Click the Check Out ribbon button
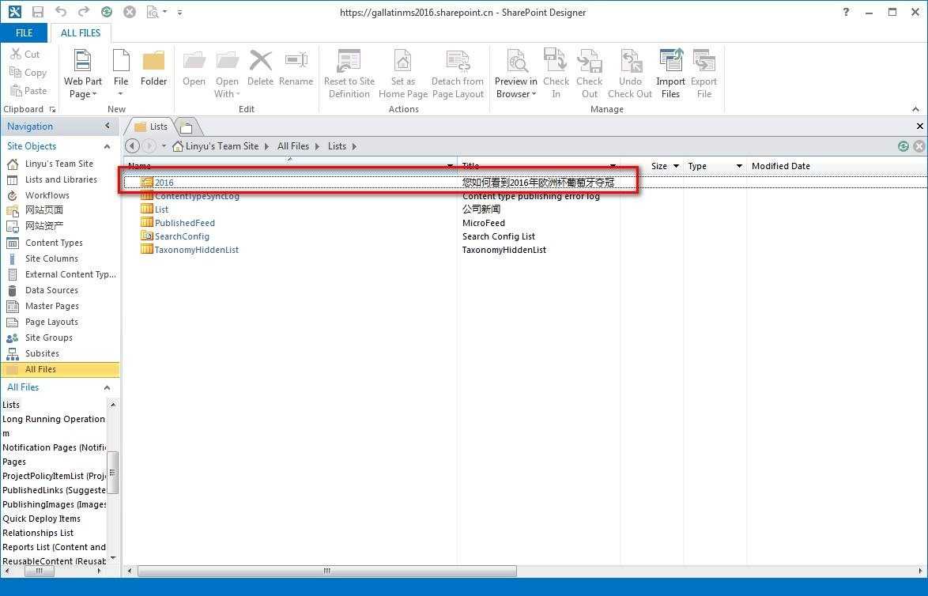This screenshot has width=928, height=596. [x=590, y=74]
